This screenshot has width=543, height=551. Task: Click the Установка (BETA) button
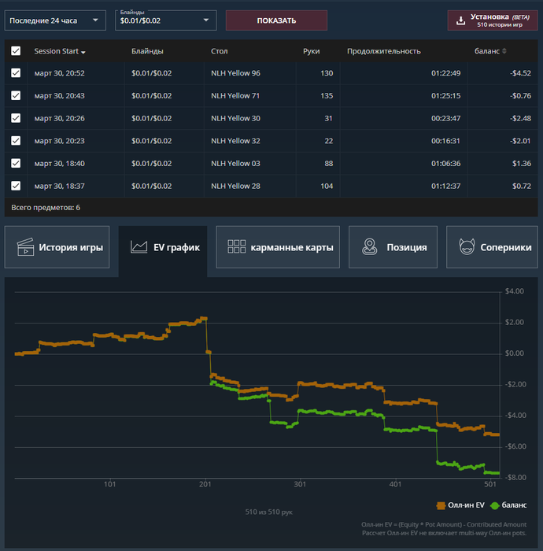point(493,20)
